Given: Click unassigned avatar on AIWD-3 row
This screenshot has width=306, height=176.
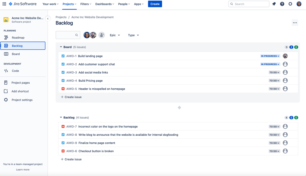Looking at the screenshot, I should pyautogui.click(x=285, y=72).
